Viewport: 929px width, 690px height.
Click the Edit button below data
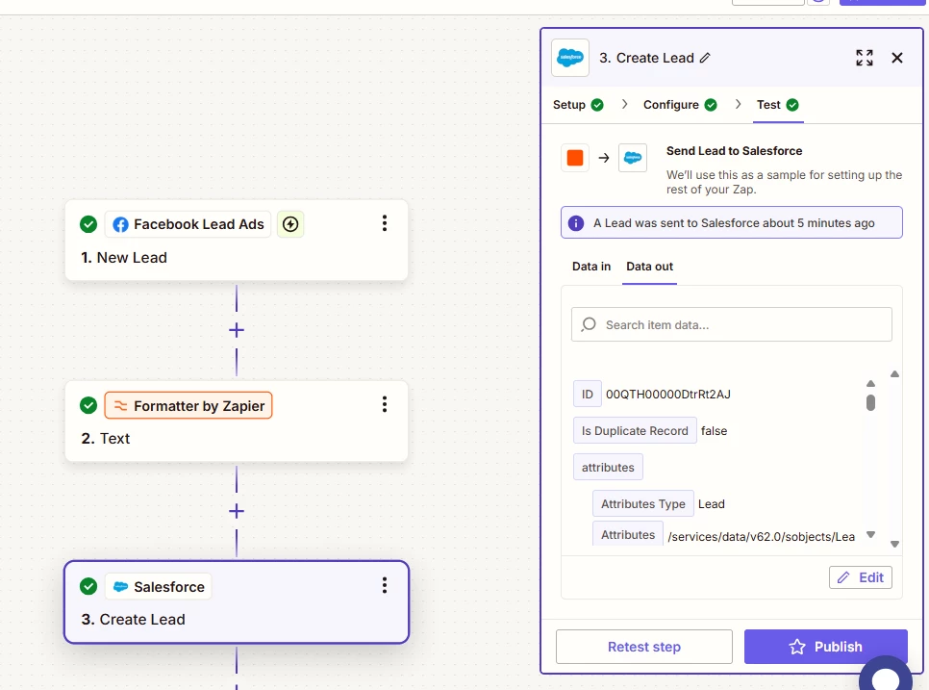click(861, 577)
